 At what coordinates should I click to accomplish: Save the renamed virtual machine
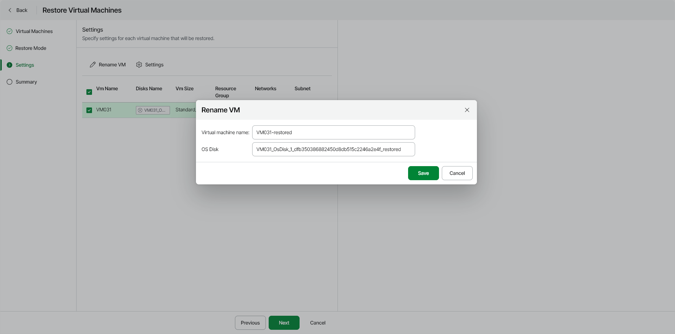pos(423,173)
